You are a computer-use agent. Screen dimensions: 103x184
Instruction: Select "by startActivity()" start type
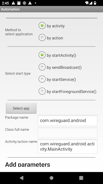57,55
